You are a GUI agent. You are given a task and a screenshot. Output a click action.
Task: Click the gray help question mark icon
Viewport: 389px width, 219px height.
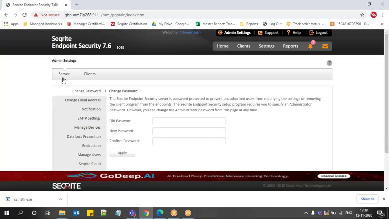pos(329,63)
